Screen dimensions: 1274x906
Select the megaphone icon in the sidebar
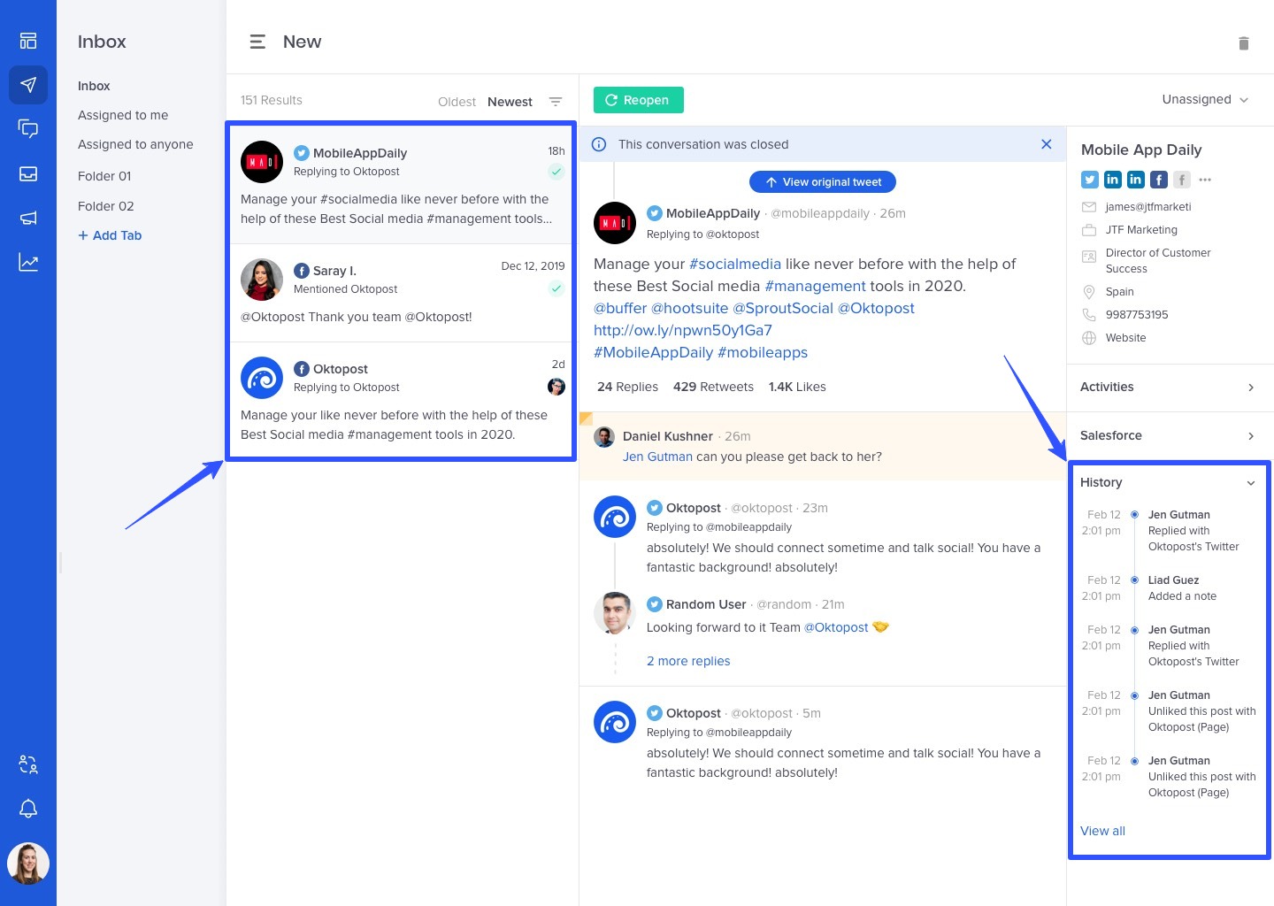click(x=28, y=218)
